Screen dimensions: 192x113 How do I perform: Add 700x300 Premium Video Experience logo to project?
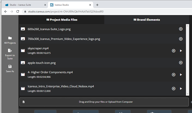(181, 39)
